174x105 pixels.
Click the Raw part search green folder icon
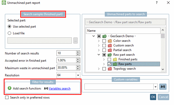tap(110, 55)
